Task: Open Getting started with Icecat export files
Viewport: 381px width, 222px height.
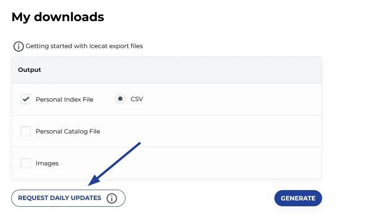Action: tap(84, 46)
